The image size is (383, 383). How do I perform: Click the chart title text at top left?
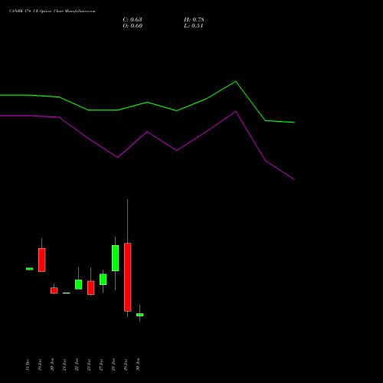(52, 11)
